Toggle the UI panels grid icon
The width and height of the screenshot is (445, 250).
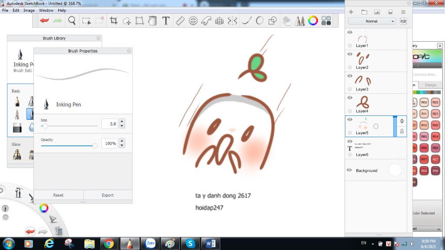click(326, 21)
